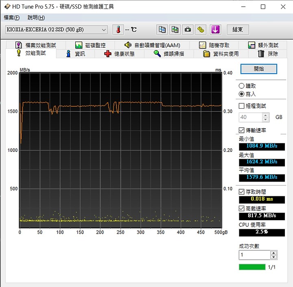Screen dimensions: 293x287
Task: Click the 結束 exit button
Action: [238, 30]
